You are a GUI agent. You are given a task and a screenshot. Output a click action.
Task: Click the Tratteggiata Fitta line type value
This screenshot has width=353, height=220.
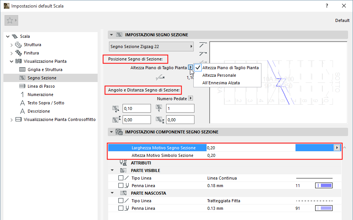[224, 201]
